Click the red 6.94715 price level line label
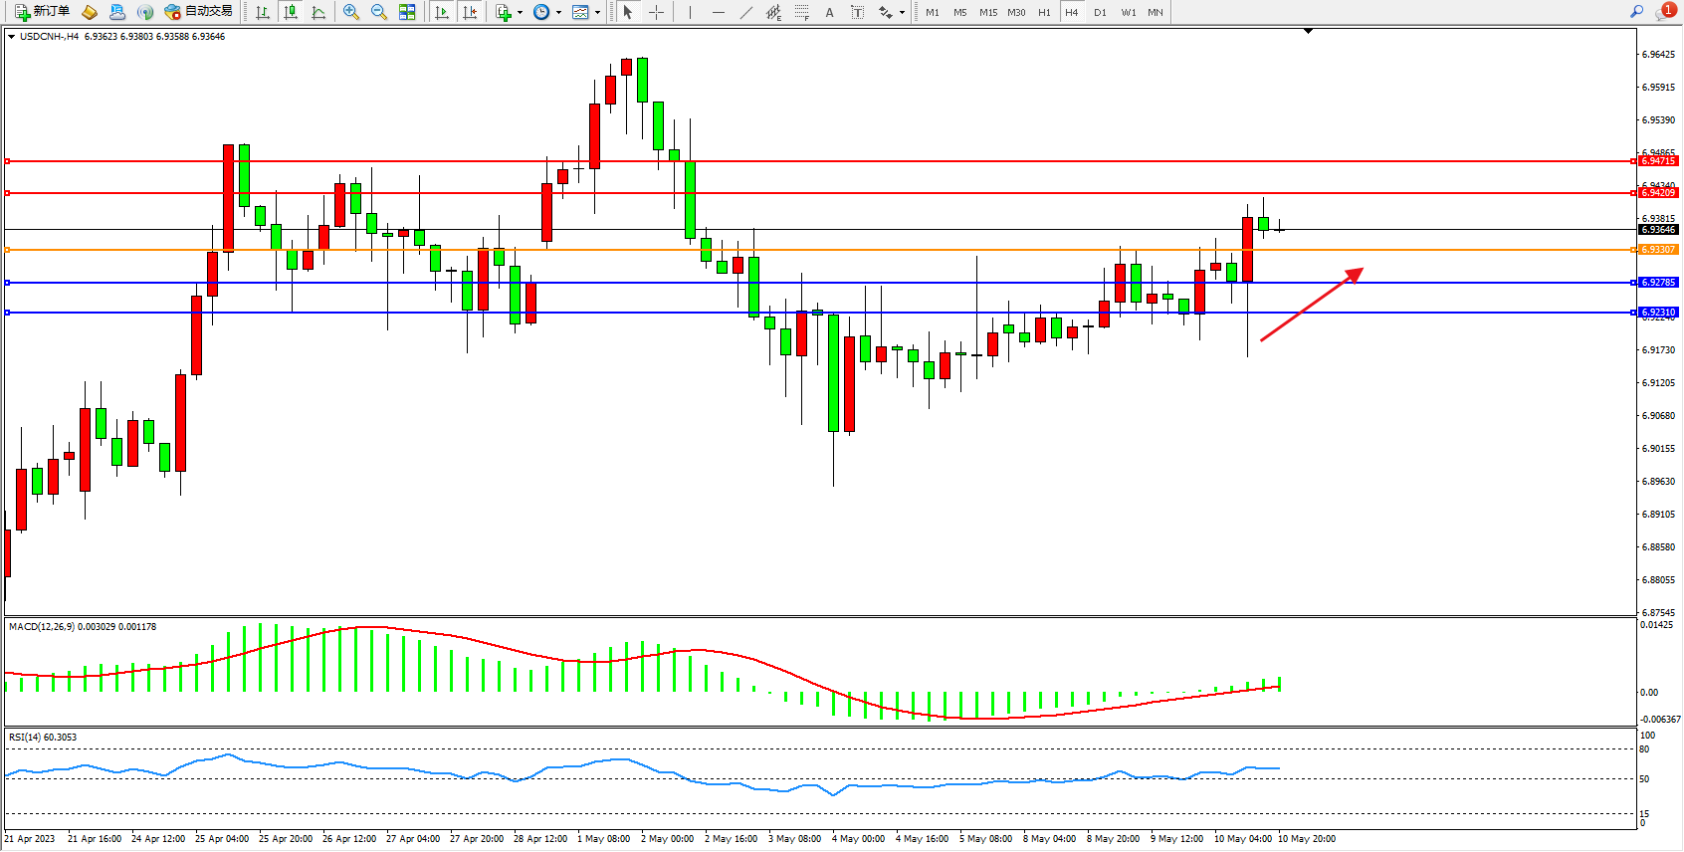1684x852 pixels. click(1658, 161)
